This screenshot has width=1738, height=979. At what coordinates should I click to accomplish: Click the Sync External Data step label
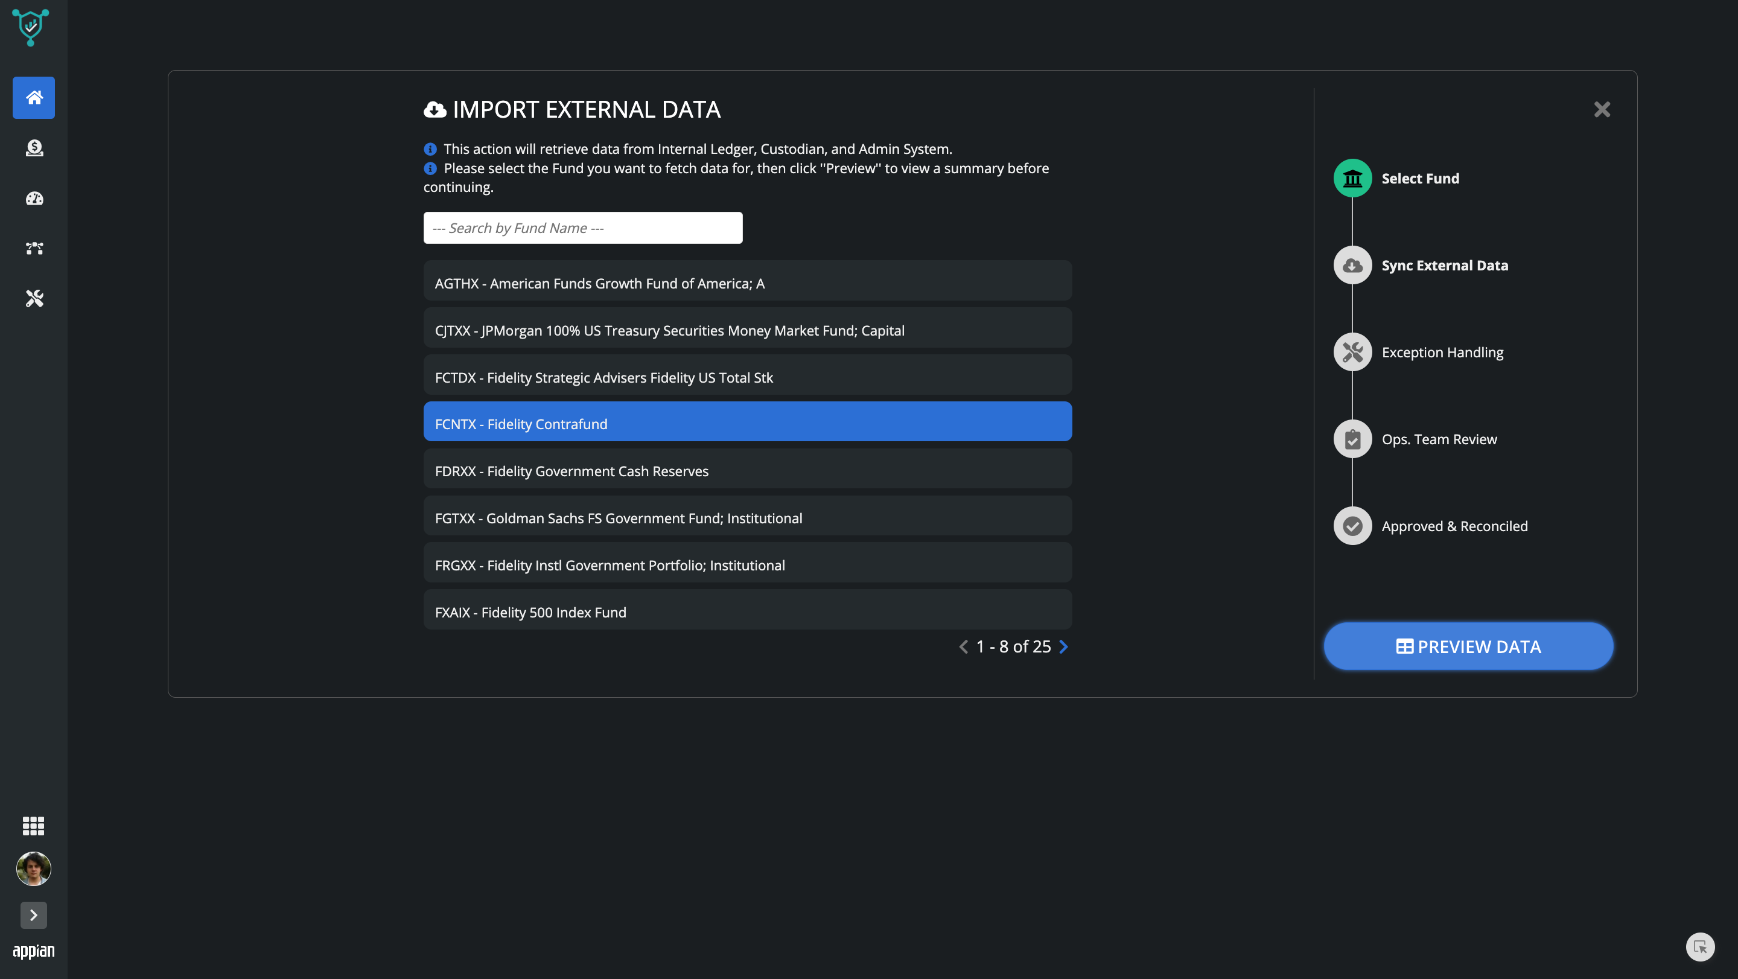click(1445, 265)
